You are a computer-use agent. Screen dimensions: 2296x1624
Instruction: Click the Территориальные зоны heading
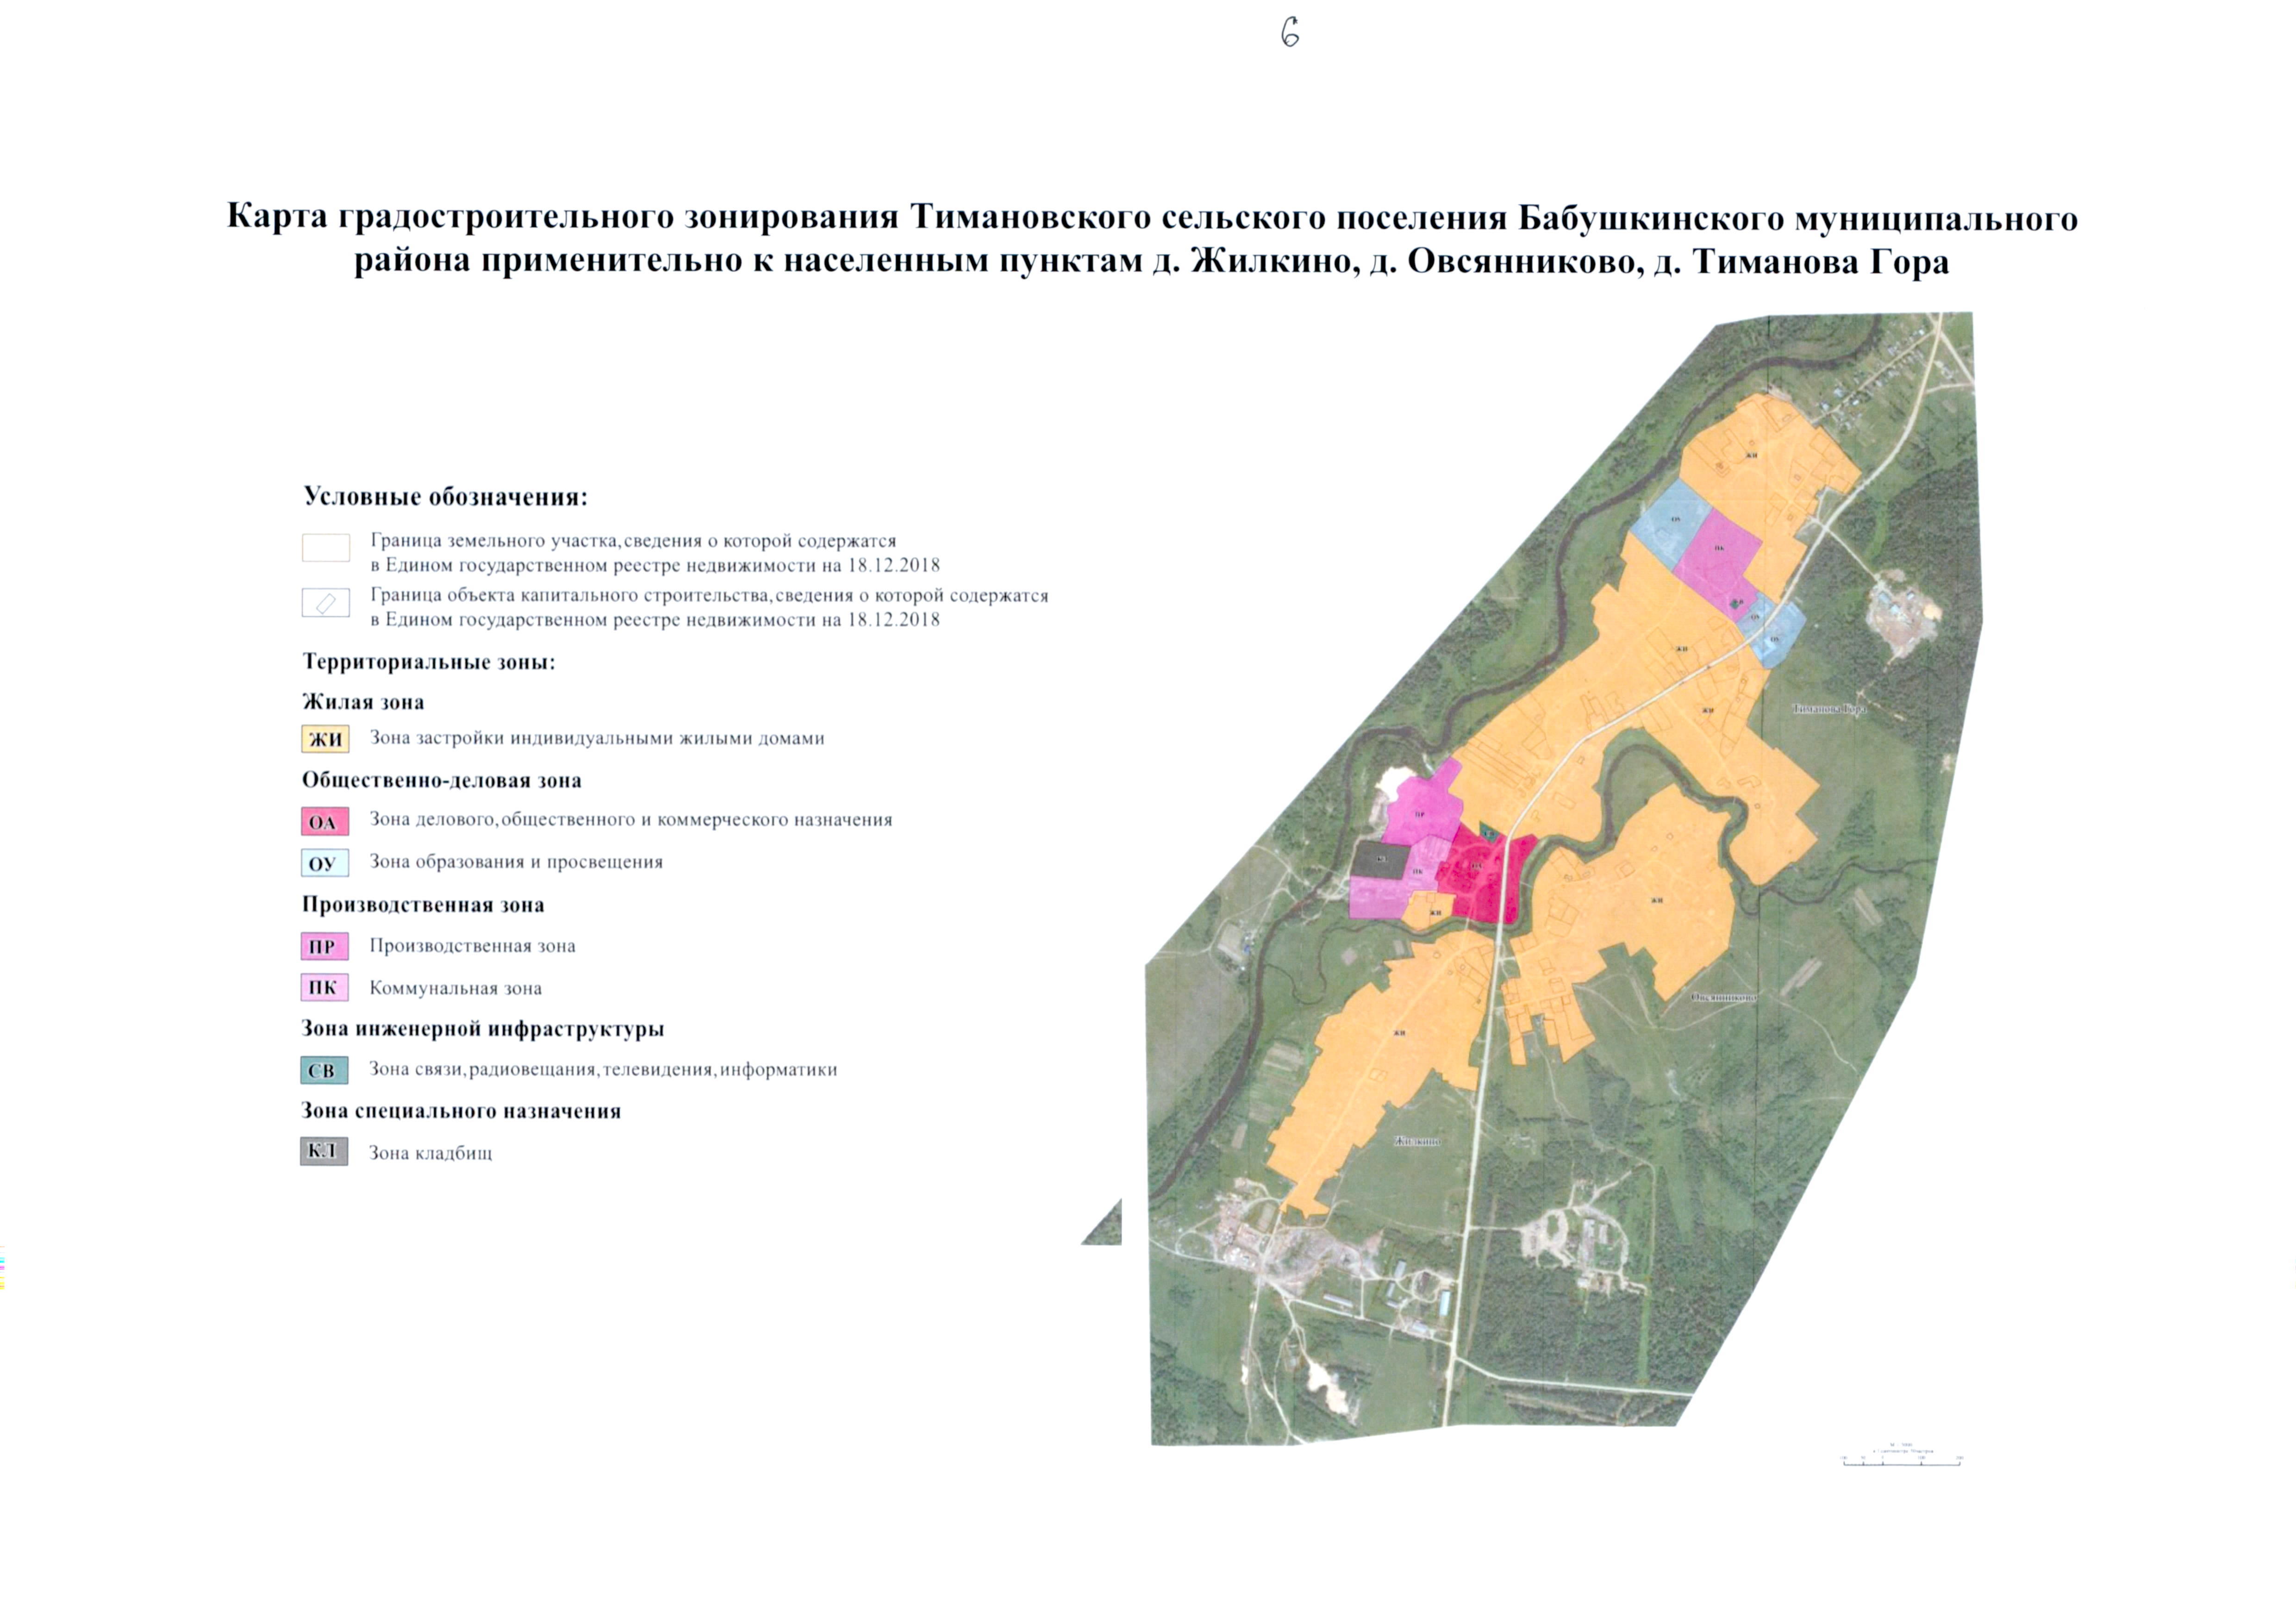click(428, 662)
